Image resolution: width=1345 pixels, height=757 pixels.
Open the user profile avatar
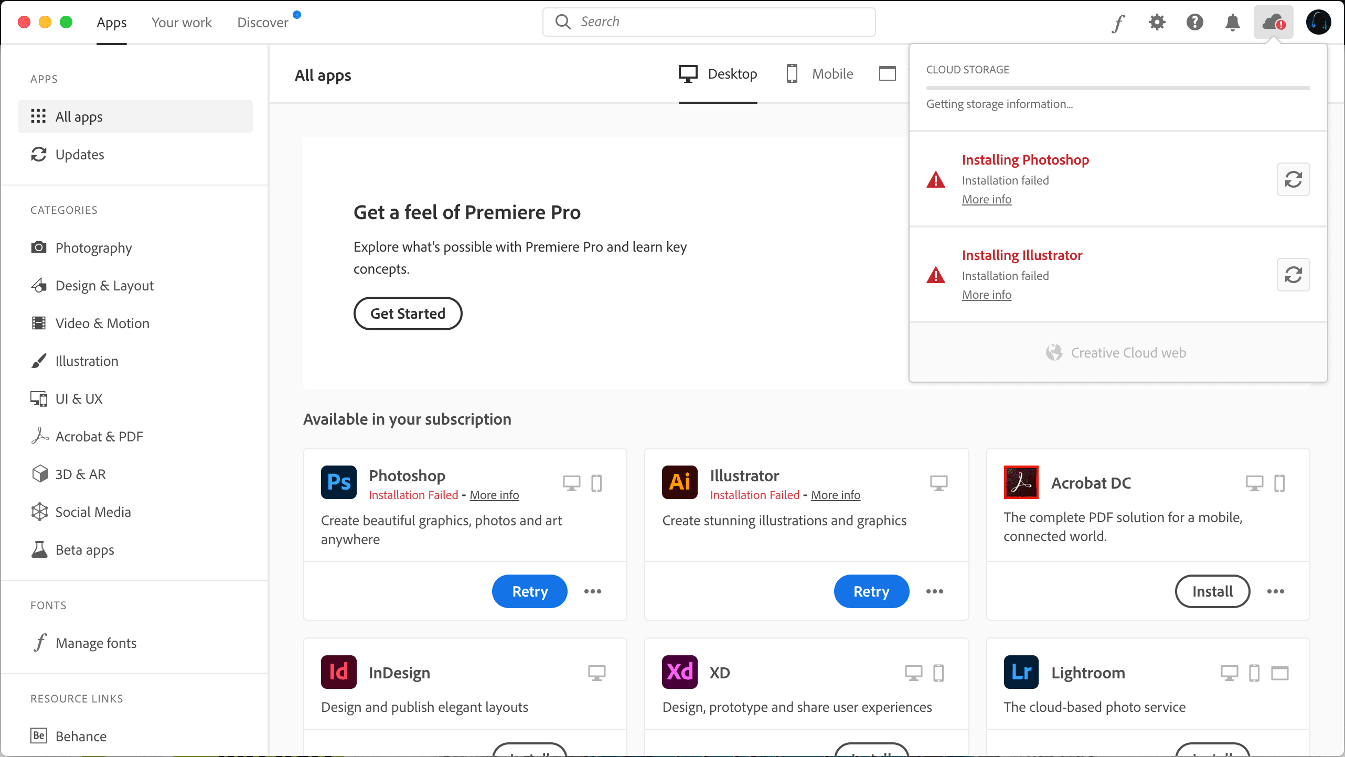click(x=1318, y=23)
